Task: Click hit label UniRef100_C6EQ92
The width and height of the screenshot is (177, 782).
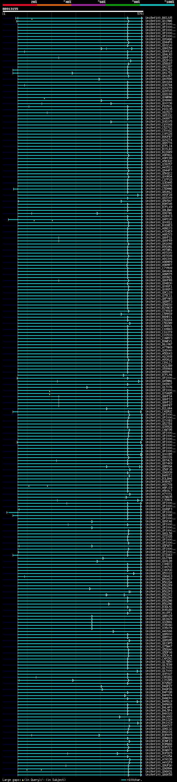Action: coord(159,677)
